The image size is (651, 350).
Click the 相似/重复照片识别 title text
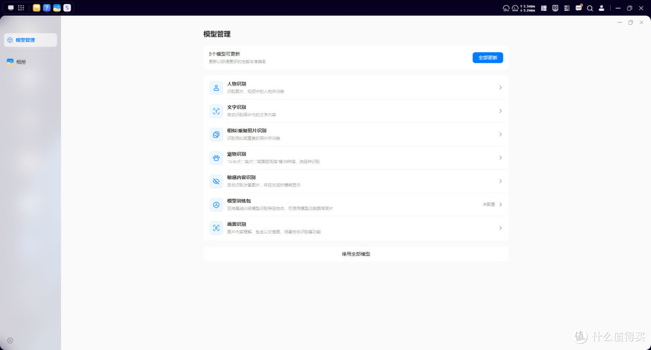(x=247, y=131)
